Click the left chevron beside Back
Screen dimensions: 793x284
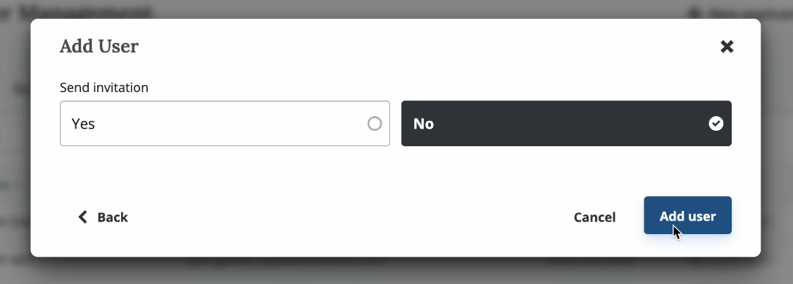(x=82, y=217)
